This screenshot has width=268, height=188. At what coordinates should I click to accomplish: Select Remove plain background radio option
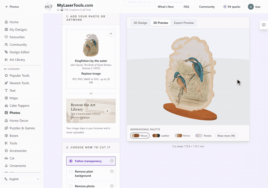coord(71,171)
